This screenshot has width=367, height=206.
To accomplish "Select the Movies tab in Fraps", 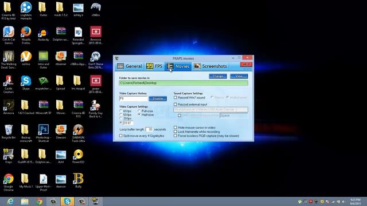I will pos(178,66).
